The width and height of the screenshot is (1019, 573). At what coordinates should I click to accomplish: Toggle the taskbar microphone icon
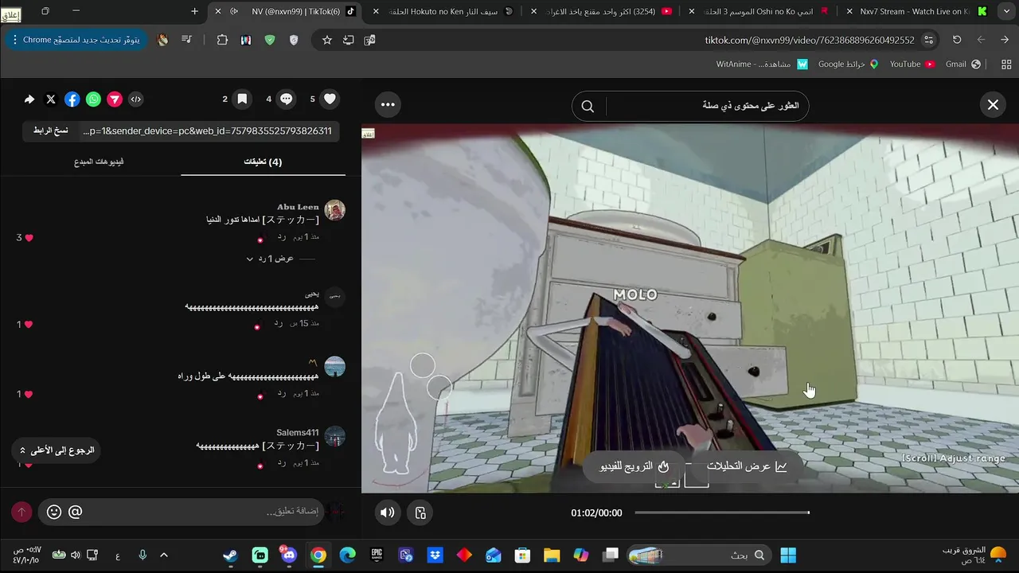143,555
